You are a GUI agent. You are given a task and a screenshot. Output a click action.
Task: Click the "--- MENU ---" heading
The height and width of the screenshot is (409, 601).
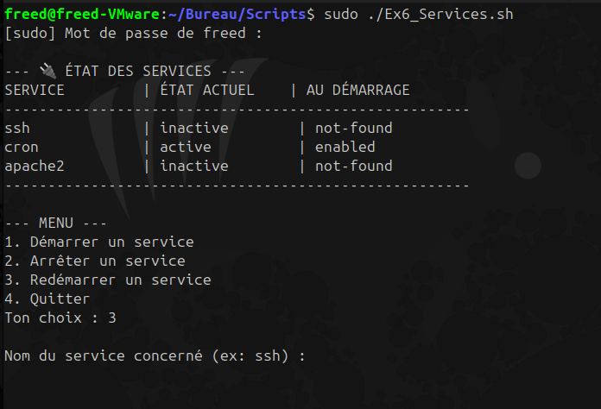56,223
